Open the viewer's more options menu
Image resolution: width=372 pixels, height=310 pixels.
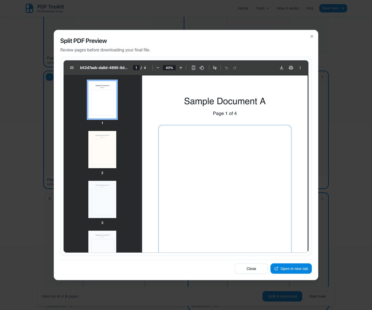300,68
